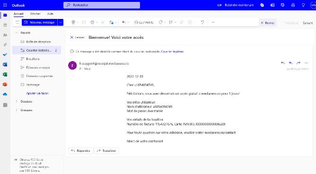Open the Boîte de réception folder
This screenshot has width=316, height=174.
pos(37,42)
